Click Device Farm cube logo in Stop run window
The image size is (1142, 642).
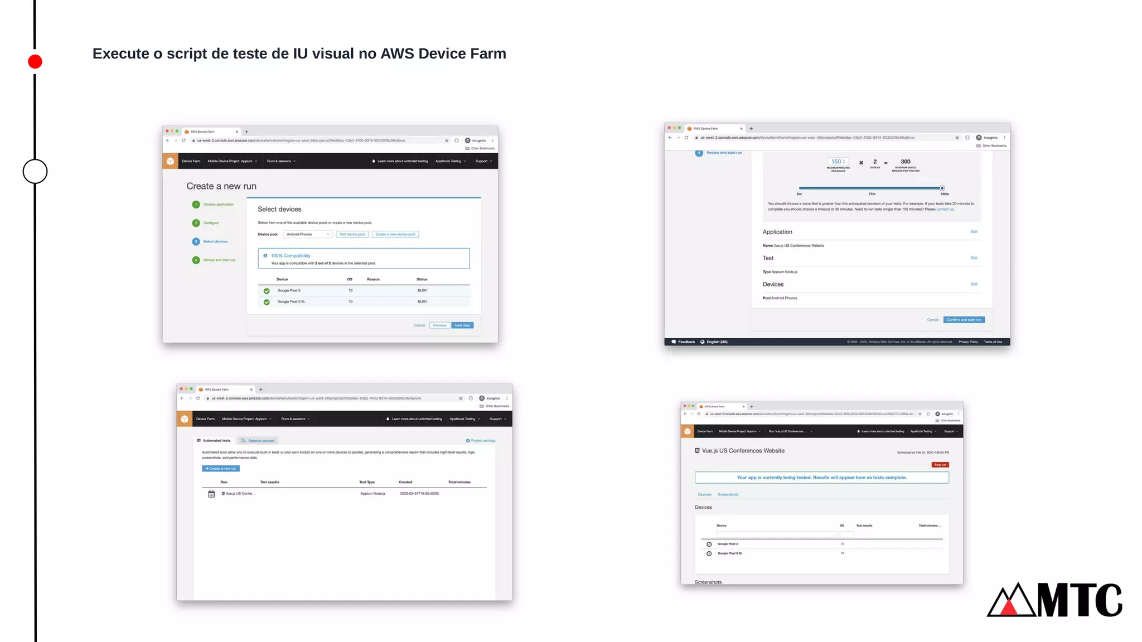tap(688, 431)
